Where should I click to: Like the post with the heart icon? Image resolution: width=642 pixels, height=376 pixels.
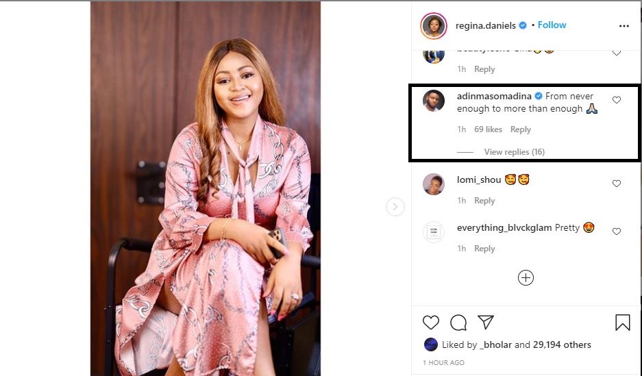point(431,322)
